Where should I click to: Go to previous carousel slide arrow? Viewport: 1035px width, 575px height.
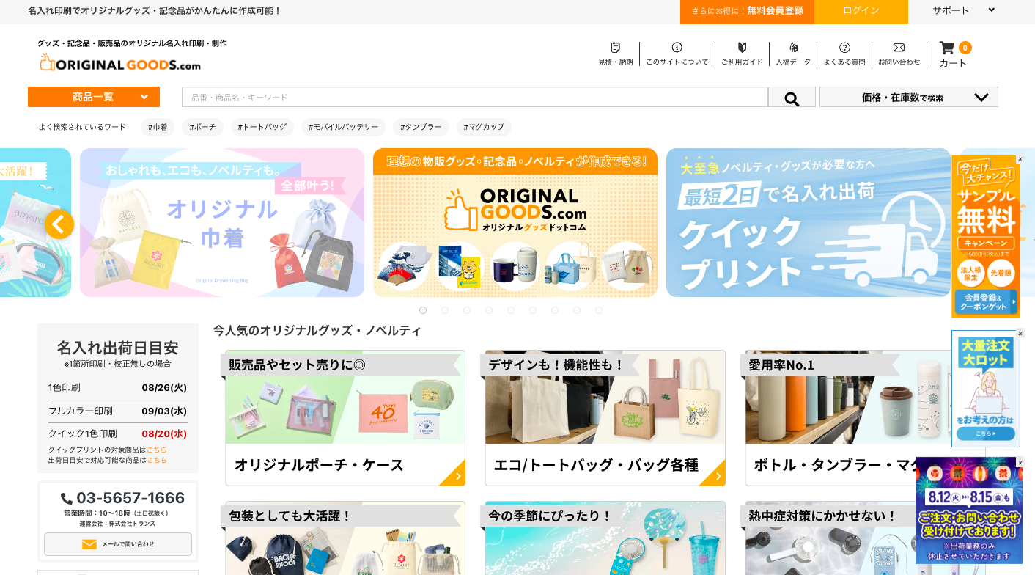click(x=59, y=224)
